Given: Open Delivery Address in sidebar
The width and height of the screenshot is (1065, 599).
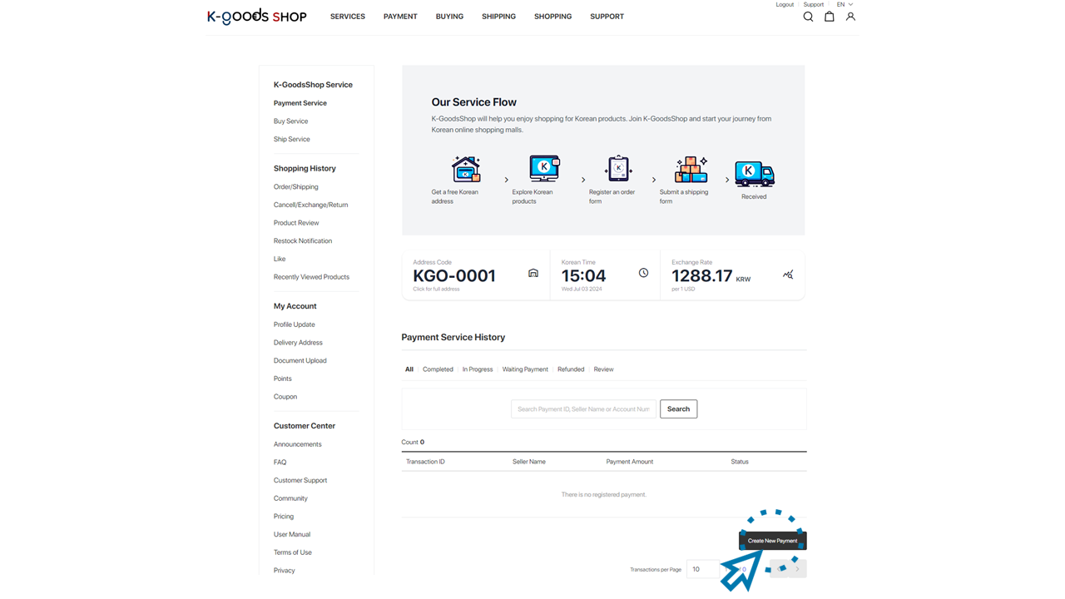Looking at the screenshot, I should pyautogui.click(x=298, y=343).
